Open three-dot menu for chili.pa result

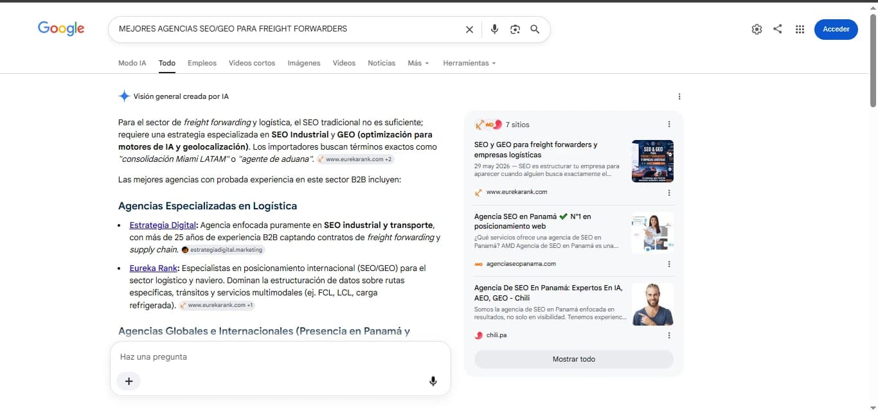tap(669, 335)
